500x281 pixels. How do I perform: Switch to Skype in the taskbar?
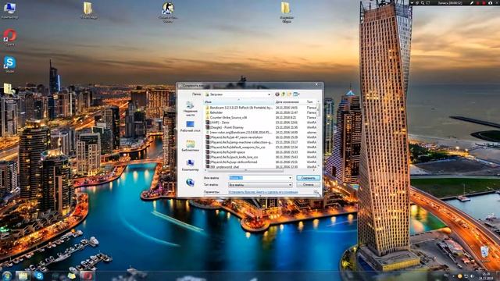39,276
